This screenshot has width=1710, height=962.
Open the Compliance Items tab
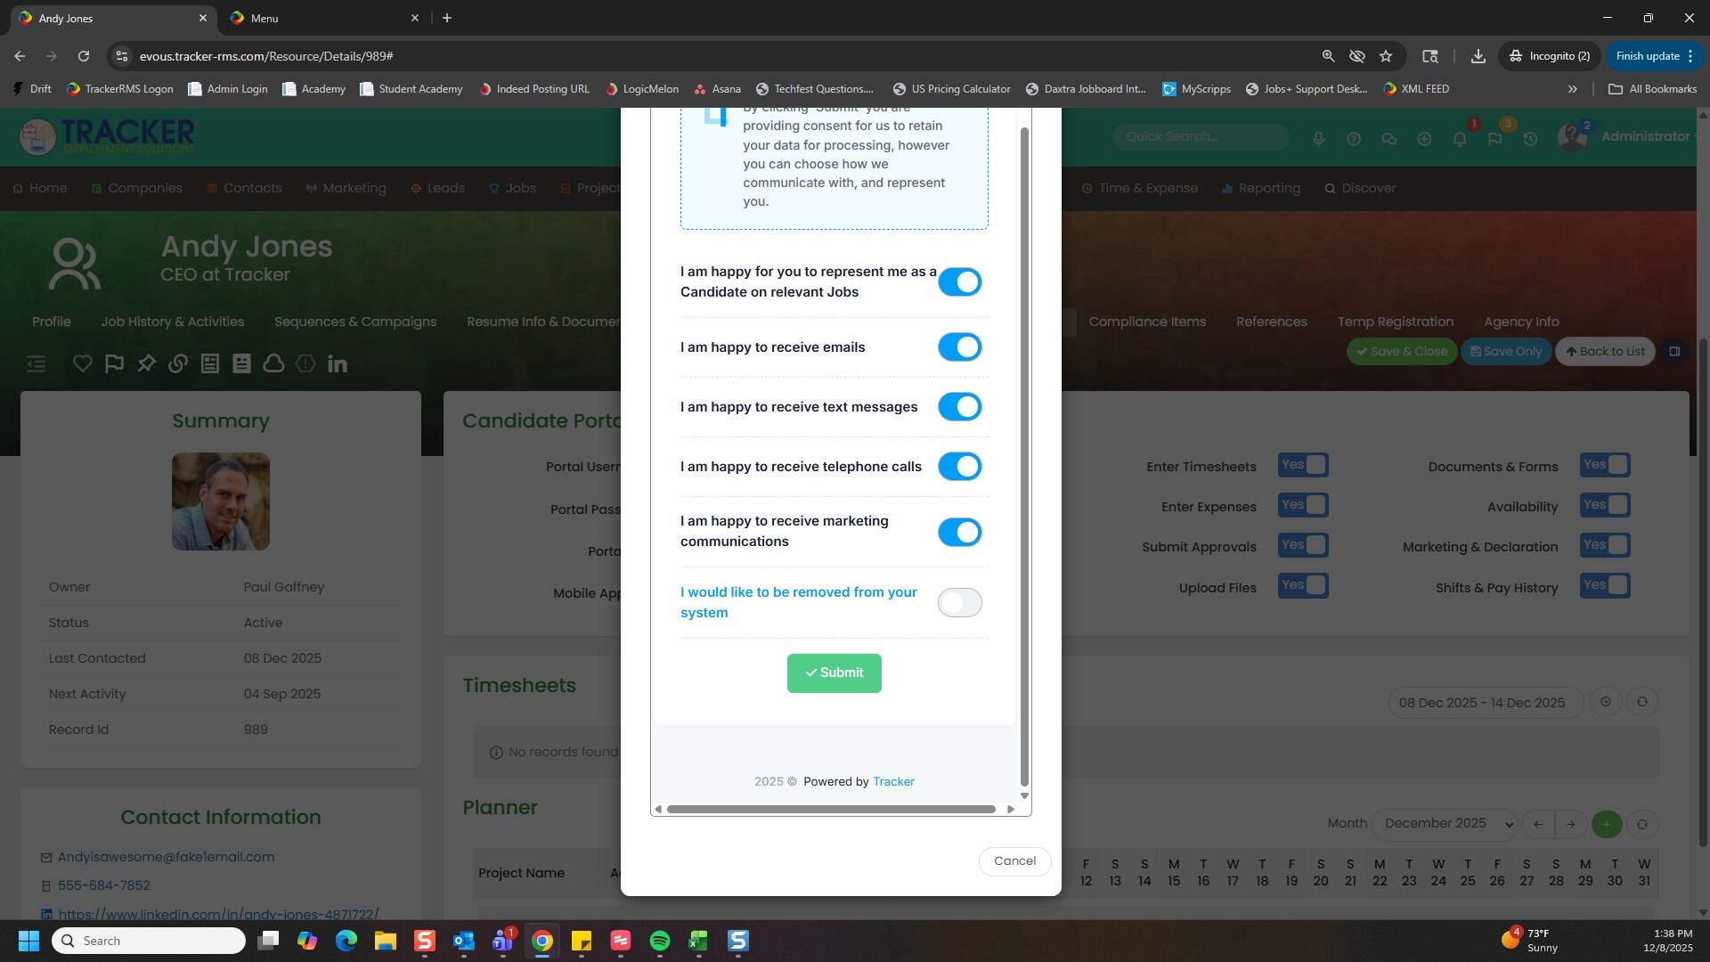[1147, 322]
